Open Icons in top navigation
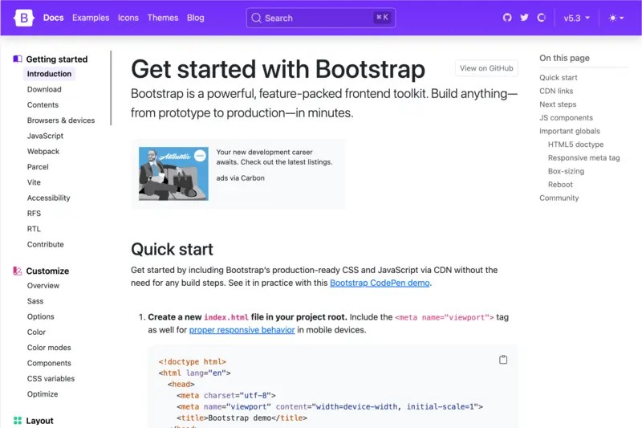Viewport: 642px width, 428px height. (x=128, y=18)
